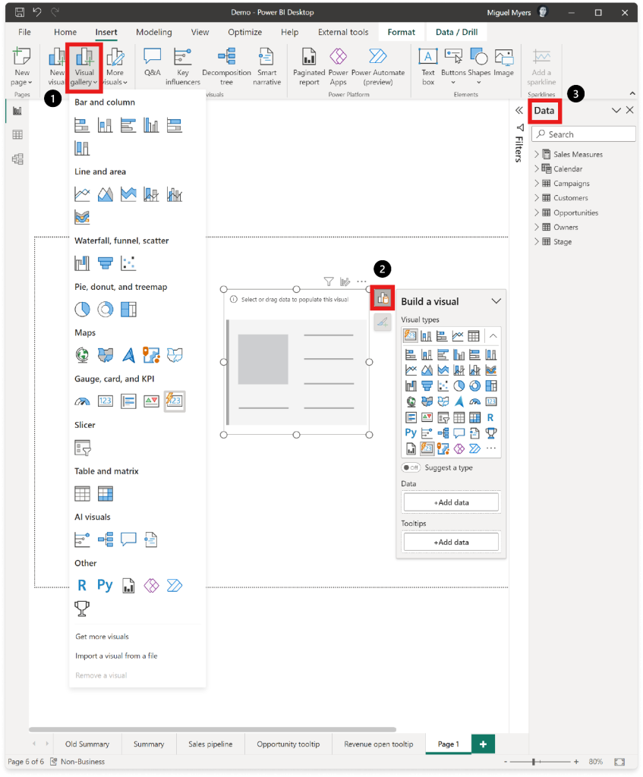This screenshot has width=643, height=777.
Task: Collapse the Build a visual pane
Action: click(496, 301)
